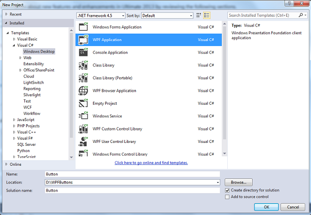Expand the Office/SharePoint node arrow
The image size is (311, 215).
pyautogui.click(x=20, y=70)
